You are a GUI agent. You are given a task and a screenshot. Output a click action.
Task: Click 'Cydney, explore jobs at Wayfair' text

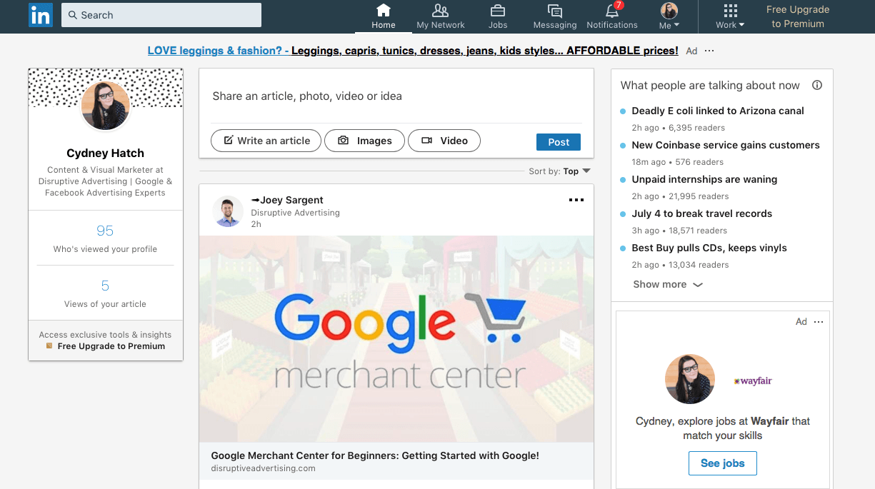[723, 428]
